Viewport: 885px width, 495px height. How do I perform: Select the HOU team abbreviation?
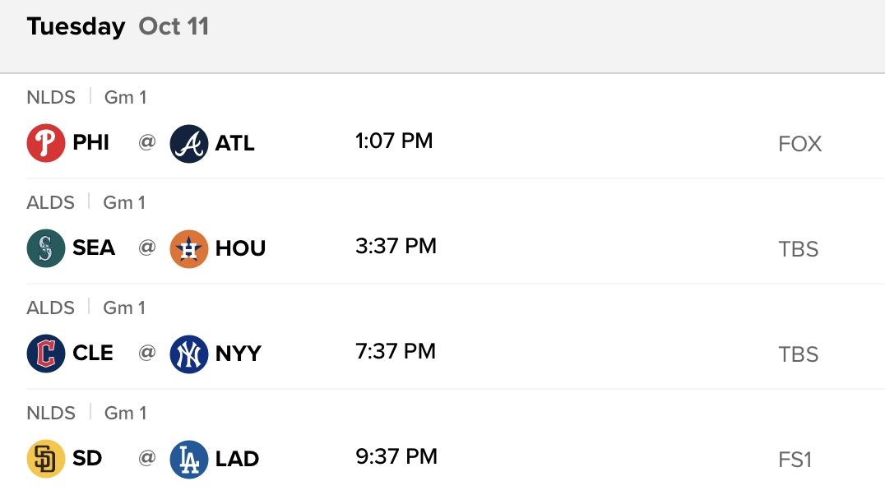(240, 248)
